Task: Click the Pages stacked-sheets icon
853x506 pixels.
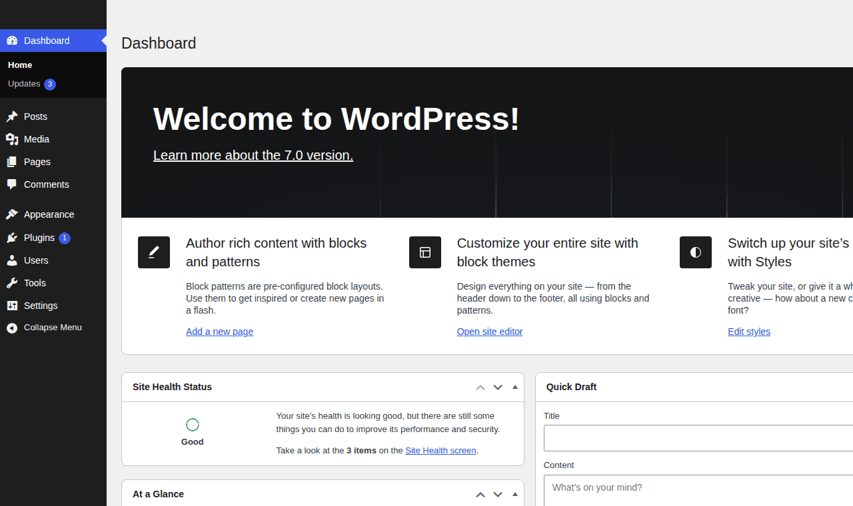Action: pyautogui.click(x=12, y=162)
